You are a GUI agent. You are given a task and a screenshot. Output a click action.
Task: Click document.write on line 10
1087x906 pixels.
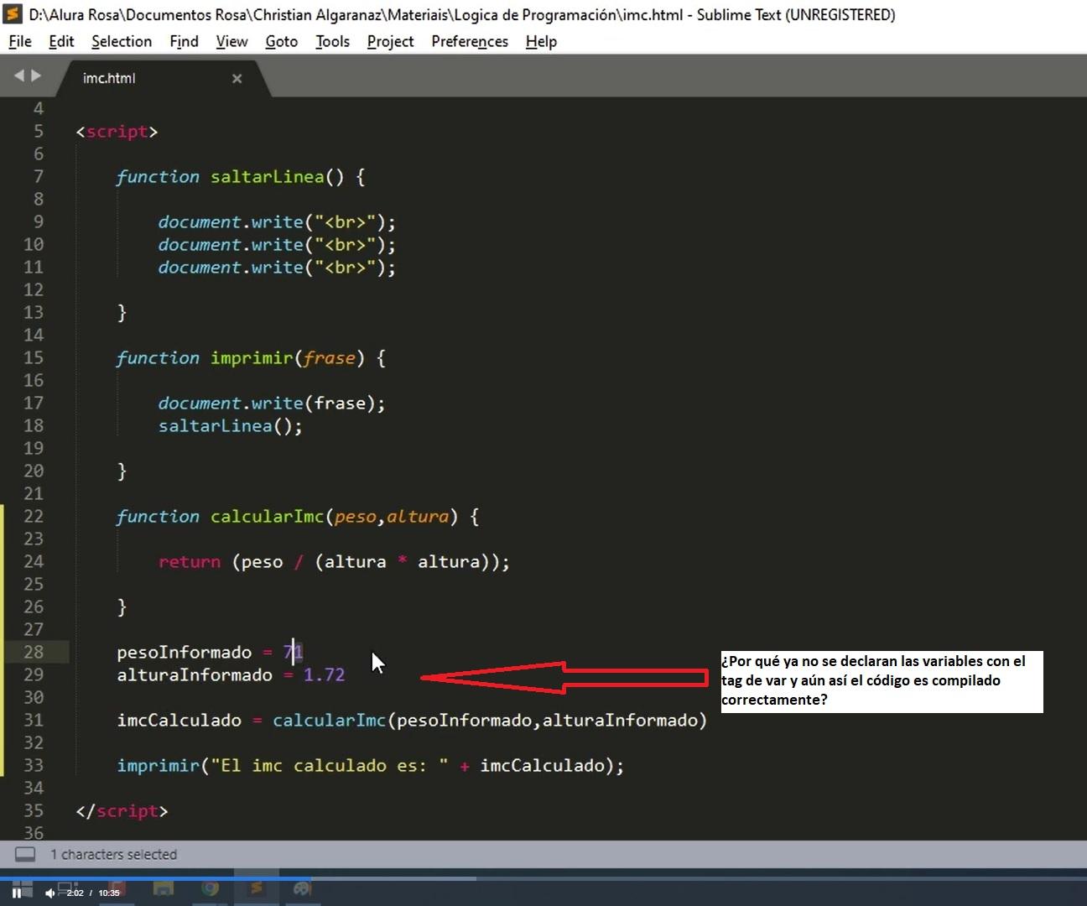pos(231,245)
